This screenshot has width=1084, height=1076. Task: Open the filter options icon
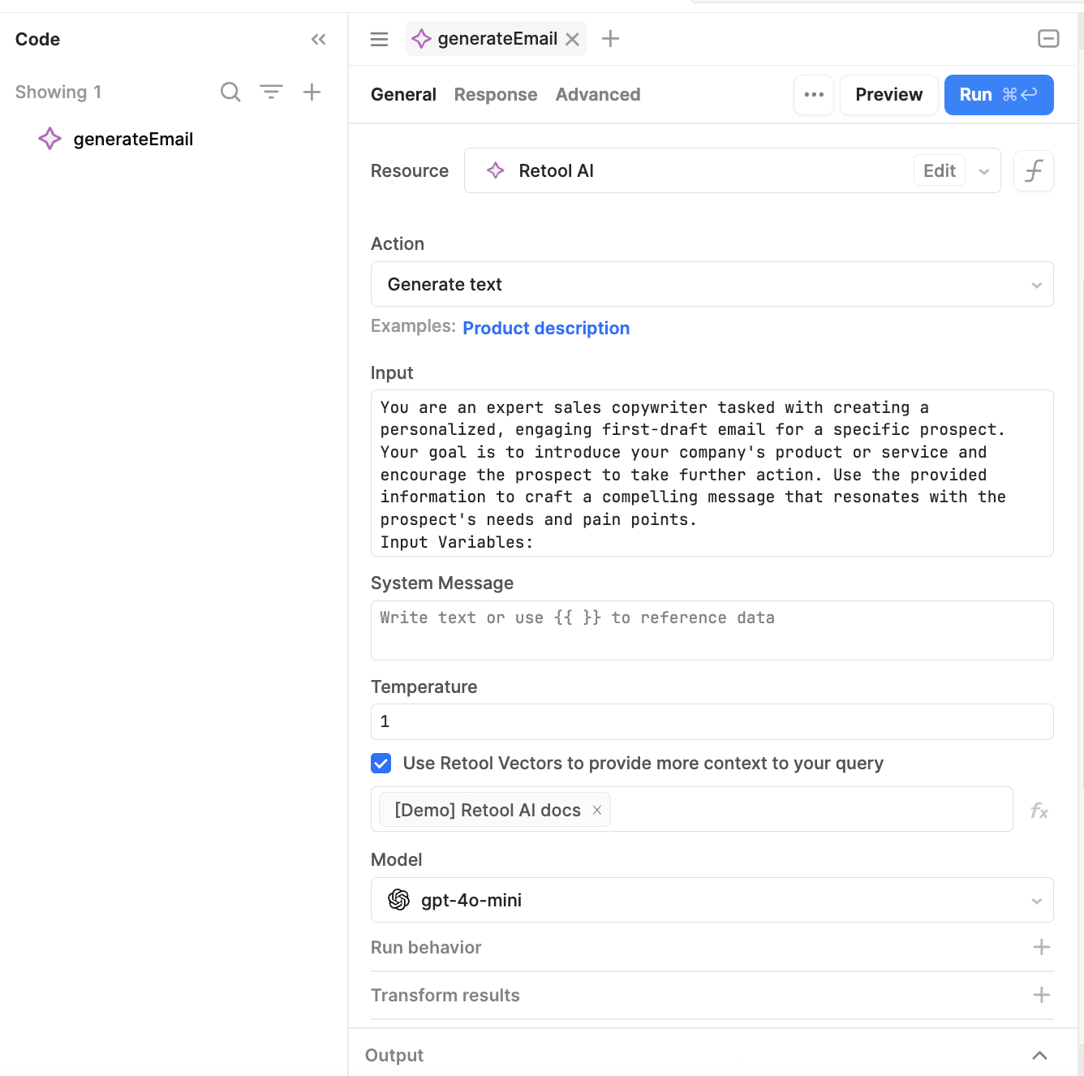[x=271, y=93]
